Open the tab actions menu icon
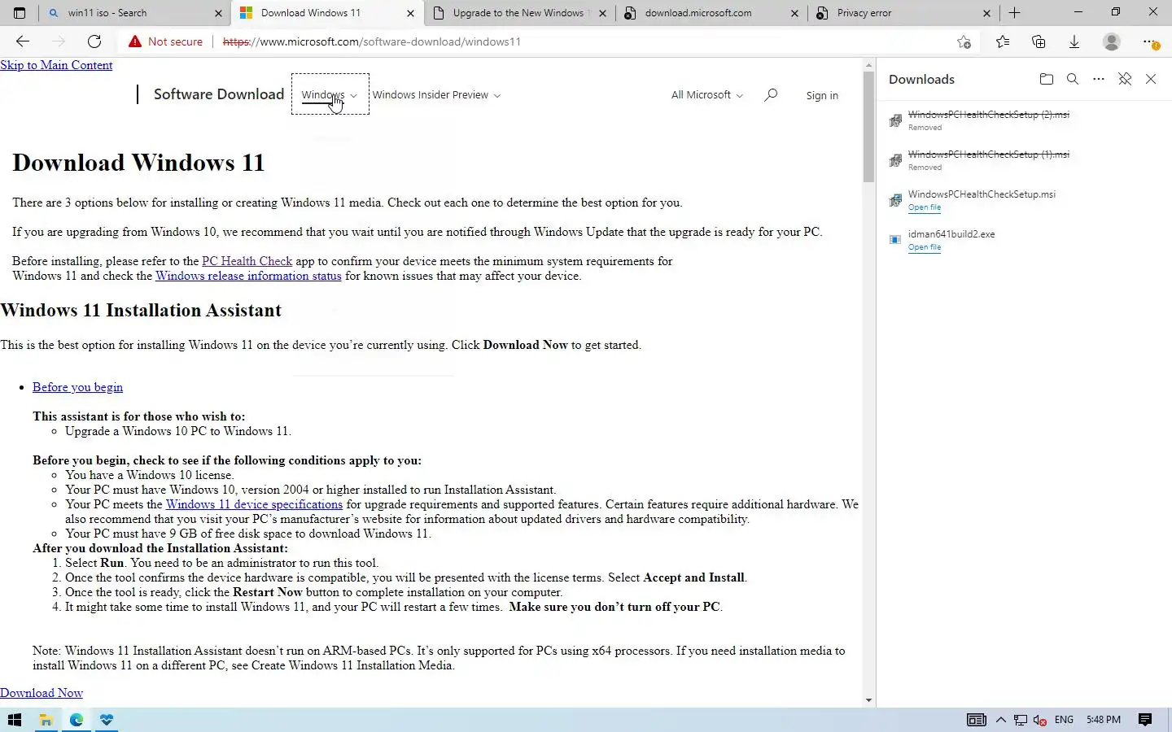Viewport: 1172px width, 732px height. (20, 13)
